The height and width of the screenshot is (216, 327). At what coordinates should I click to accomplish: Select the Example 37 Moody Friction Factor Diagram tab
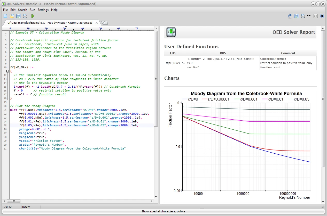(50, 23)
